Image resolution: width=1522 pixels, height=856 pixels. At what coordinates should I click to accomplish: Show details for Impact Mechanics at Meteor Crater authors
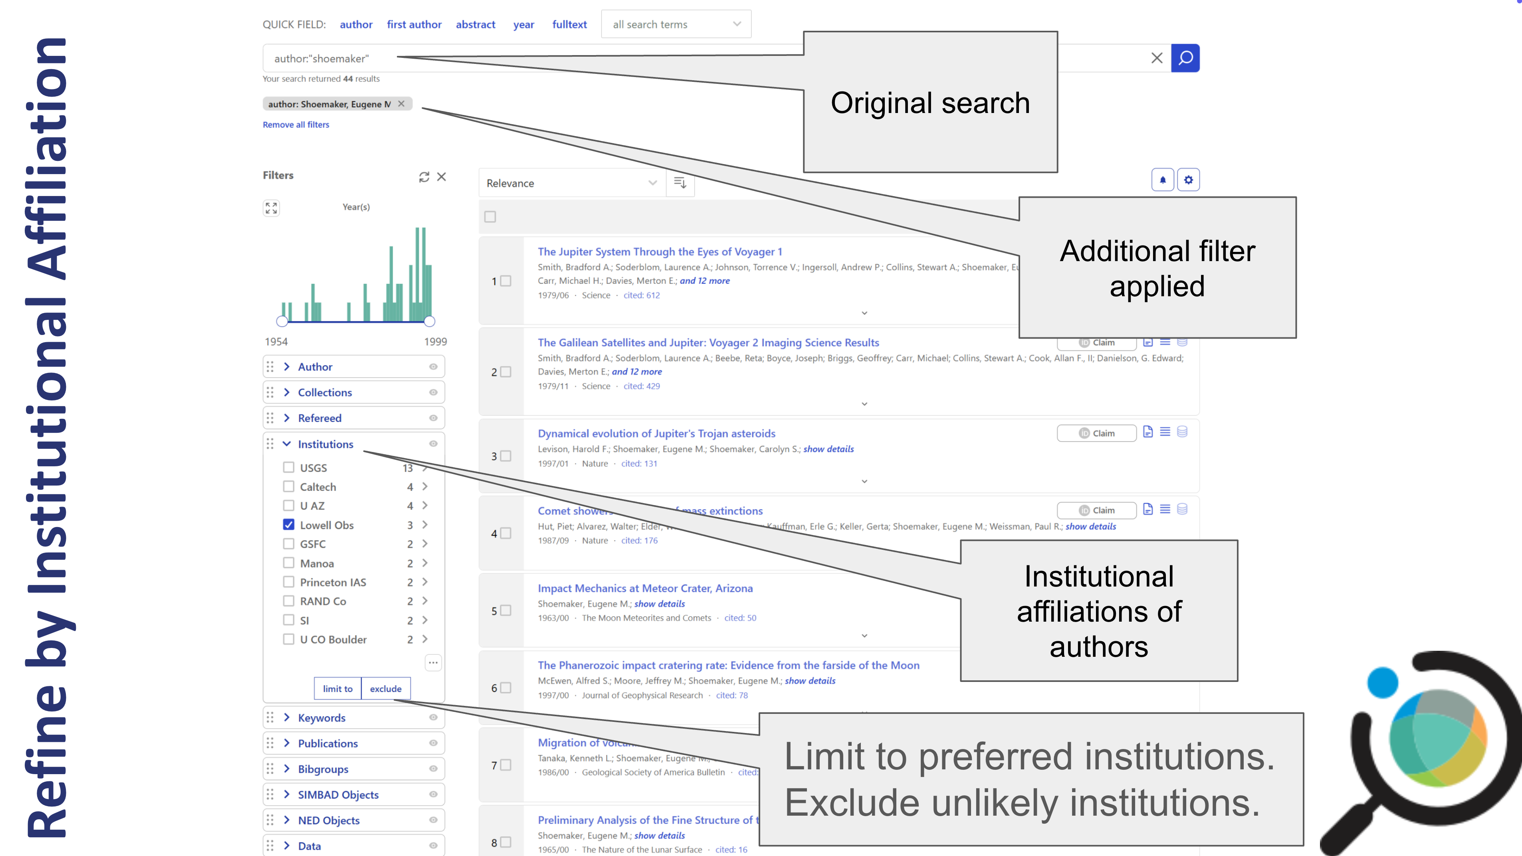coord(659,604)
